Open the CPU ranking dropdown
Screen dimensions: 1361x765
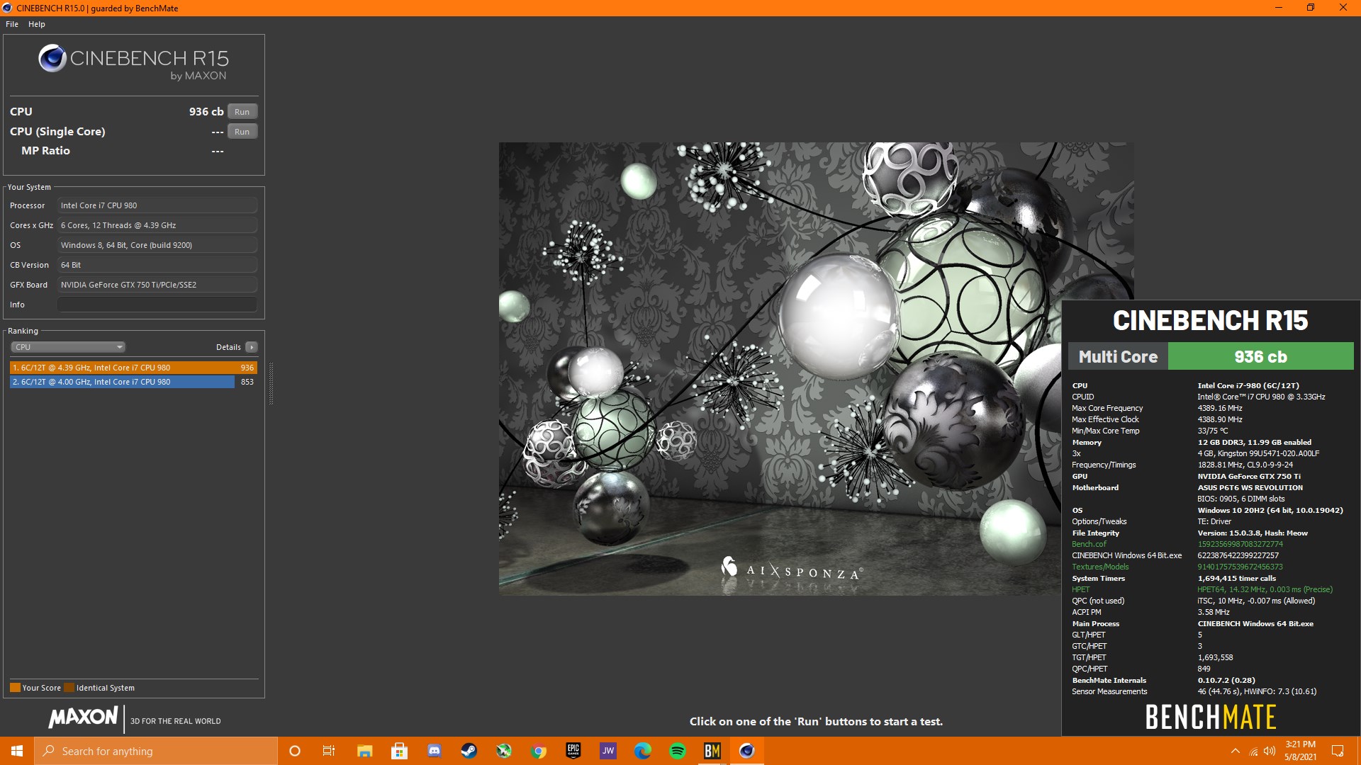point(68,347)
